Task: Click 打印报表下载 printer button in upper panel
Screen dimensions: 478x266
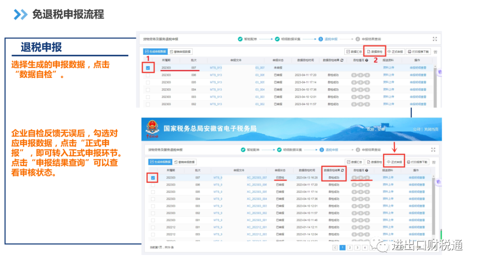Action: point(418,52)
